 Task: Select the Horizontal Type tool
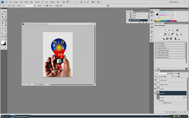[x=5, y=31]
